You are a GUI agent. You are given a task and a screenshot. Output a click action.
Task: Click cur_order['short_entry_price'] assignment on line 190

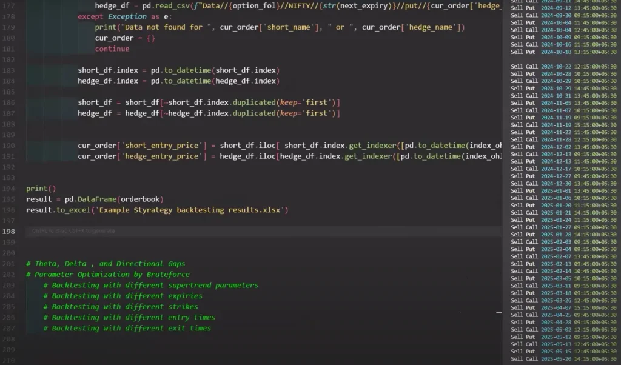(146, 146)
